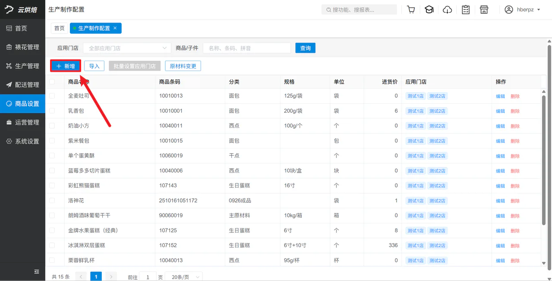
Task: Open 系统设置 sidebar menu
Action: tap(22, 141)
